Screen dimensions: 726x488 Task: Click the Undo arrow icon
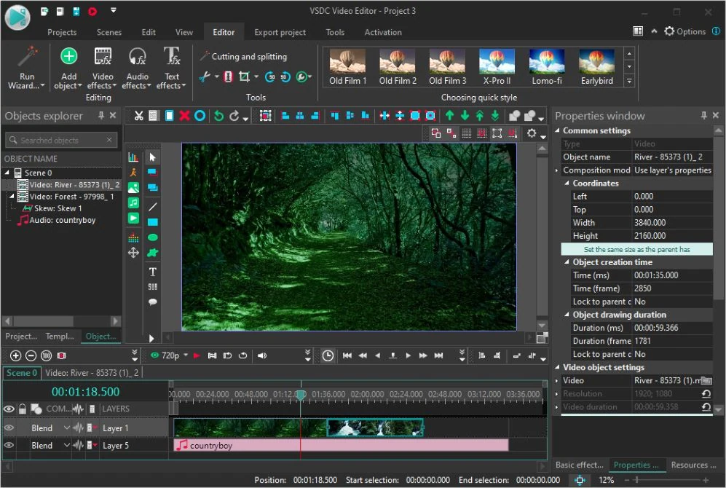219,115
